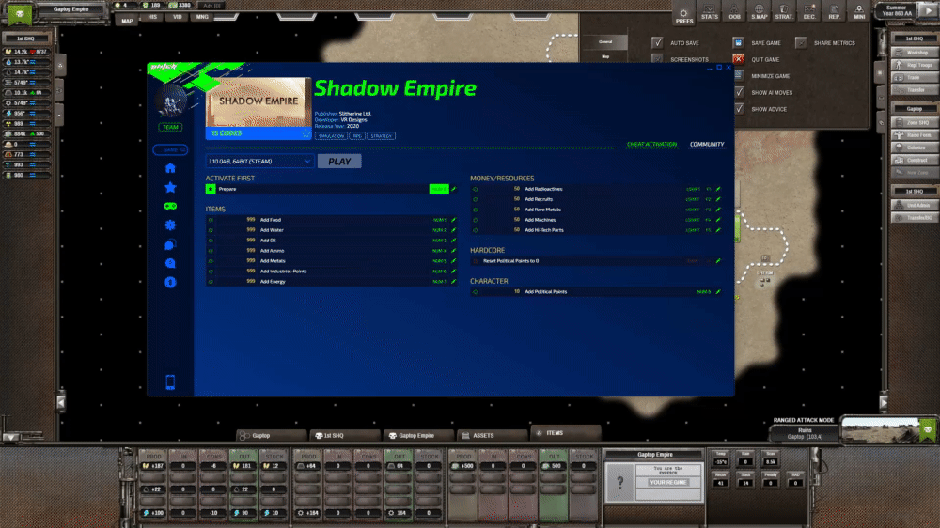Switch to the Cheat Activation tab
The height and width of the screenshot is (528, 940).
click(x=651, y=145)
